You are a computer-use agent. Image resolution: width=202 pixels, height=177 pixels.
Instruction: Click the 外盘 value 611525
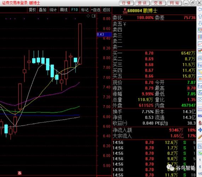[146, 105]
